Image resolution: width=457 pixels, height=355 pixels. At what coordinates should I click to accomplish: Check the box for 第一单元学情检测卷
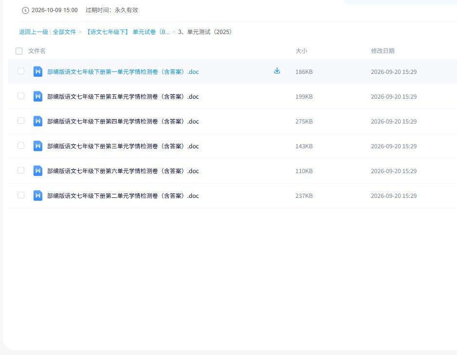21,71
